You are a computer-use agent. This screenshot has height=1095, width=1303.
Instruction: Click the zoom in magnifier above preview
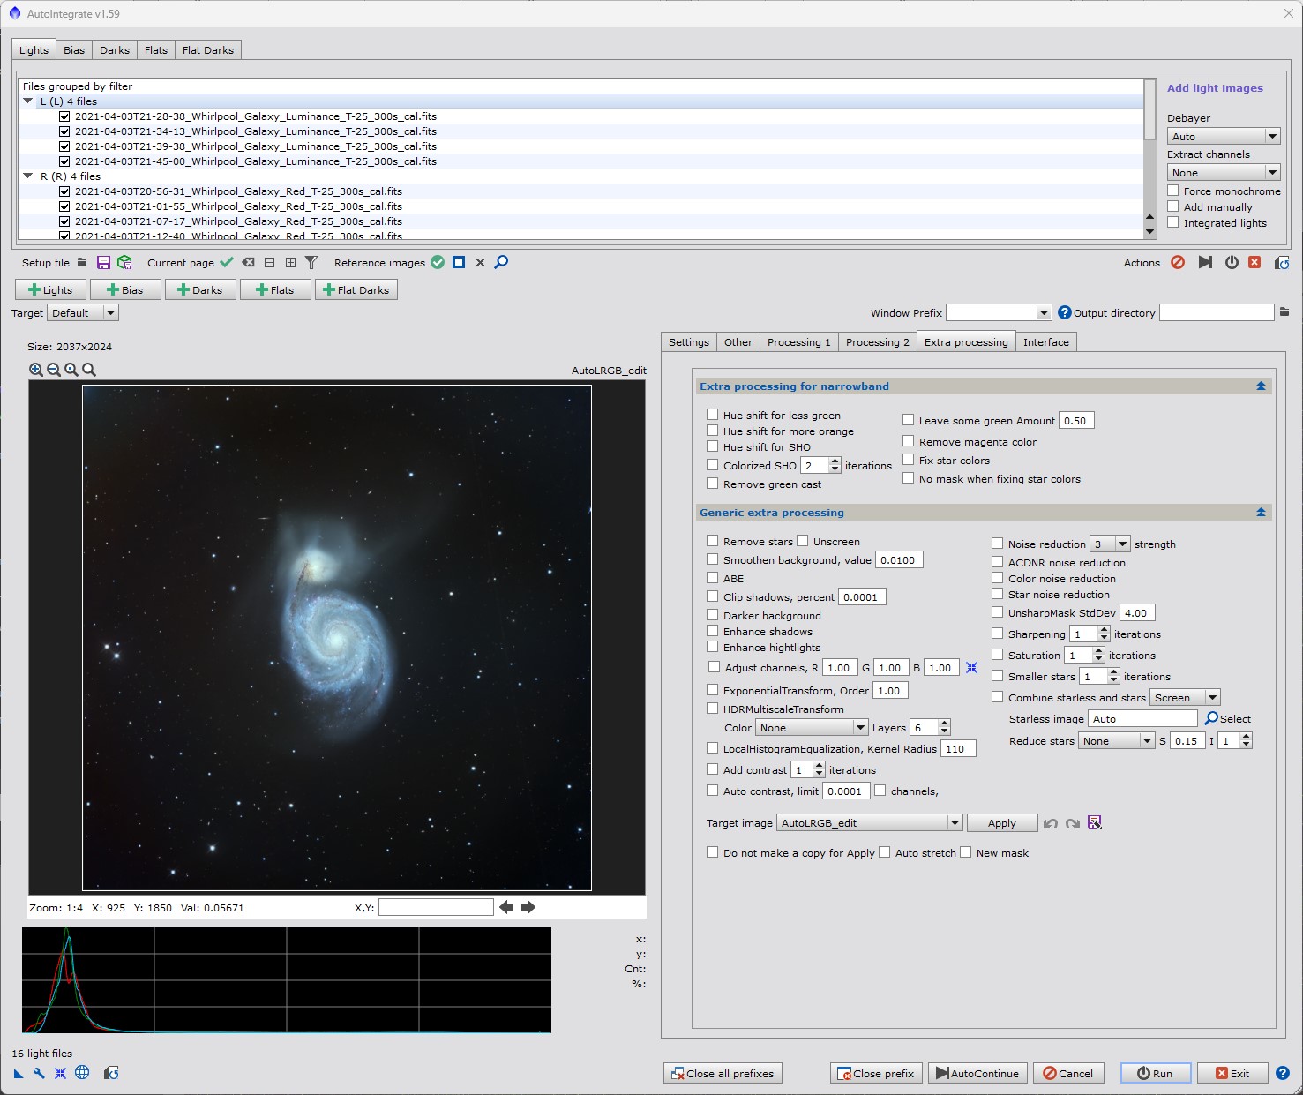click(36, 371)
